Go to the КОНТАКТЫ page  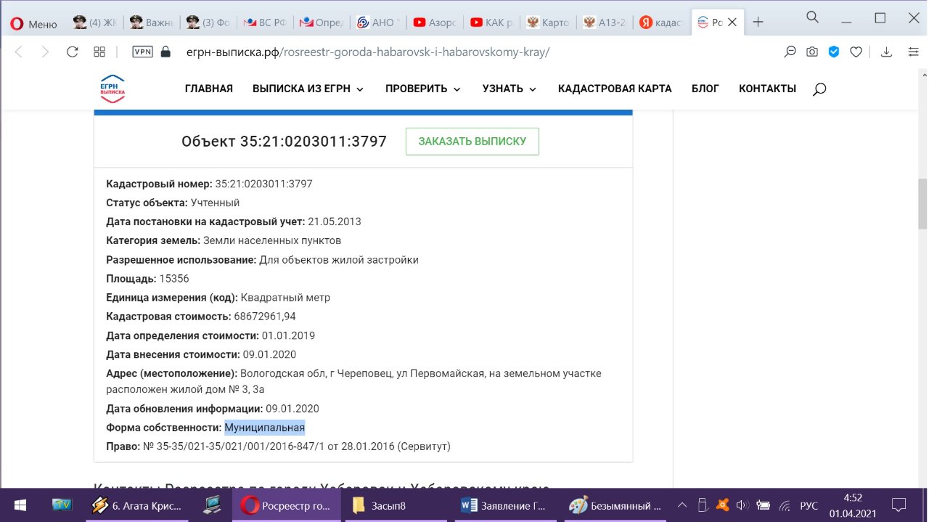(767, 89)
